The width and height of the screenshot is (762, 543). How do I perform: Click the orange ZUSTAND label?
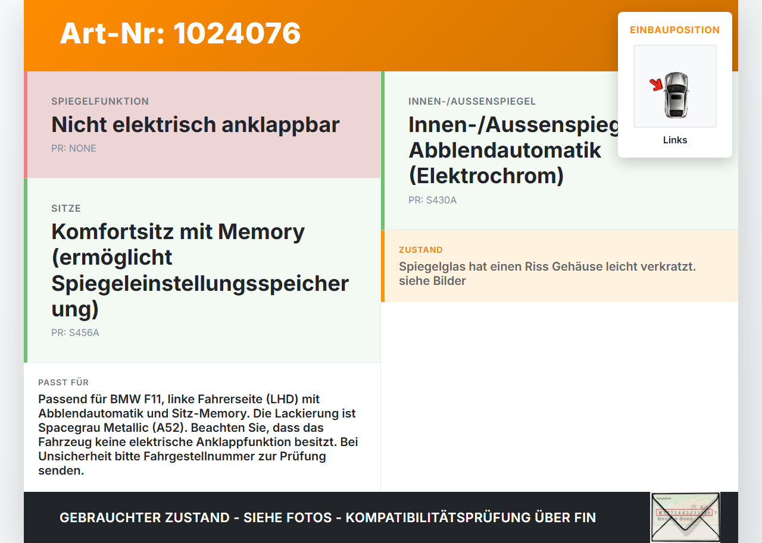[421, 250]
